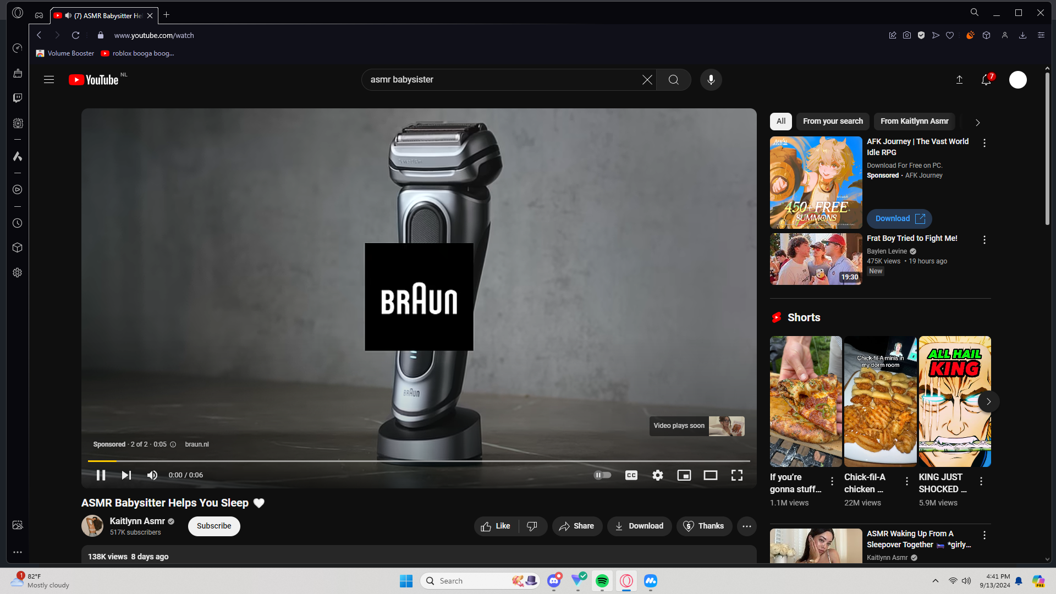Screen dimensions: 1056x594
Task: Send a Thanks to the creator
Action: tap(704, 526)
